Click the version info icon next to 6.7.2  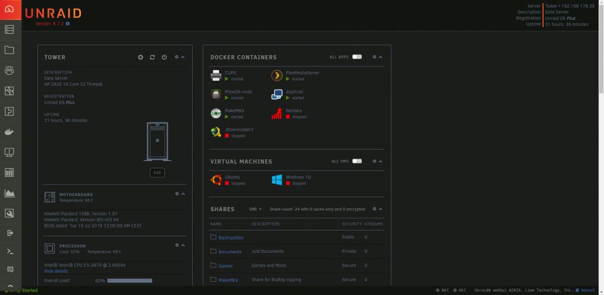[68, 24]
